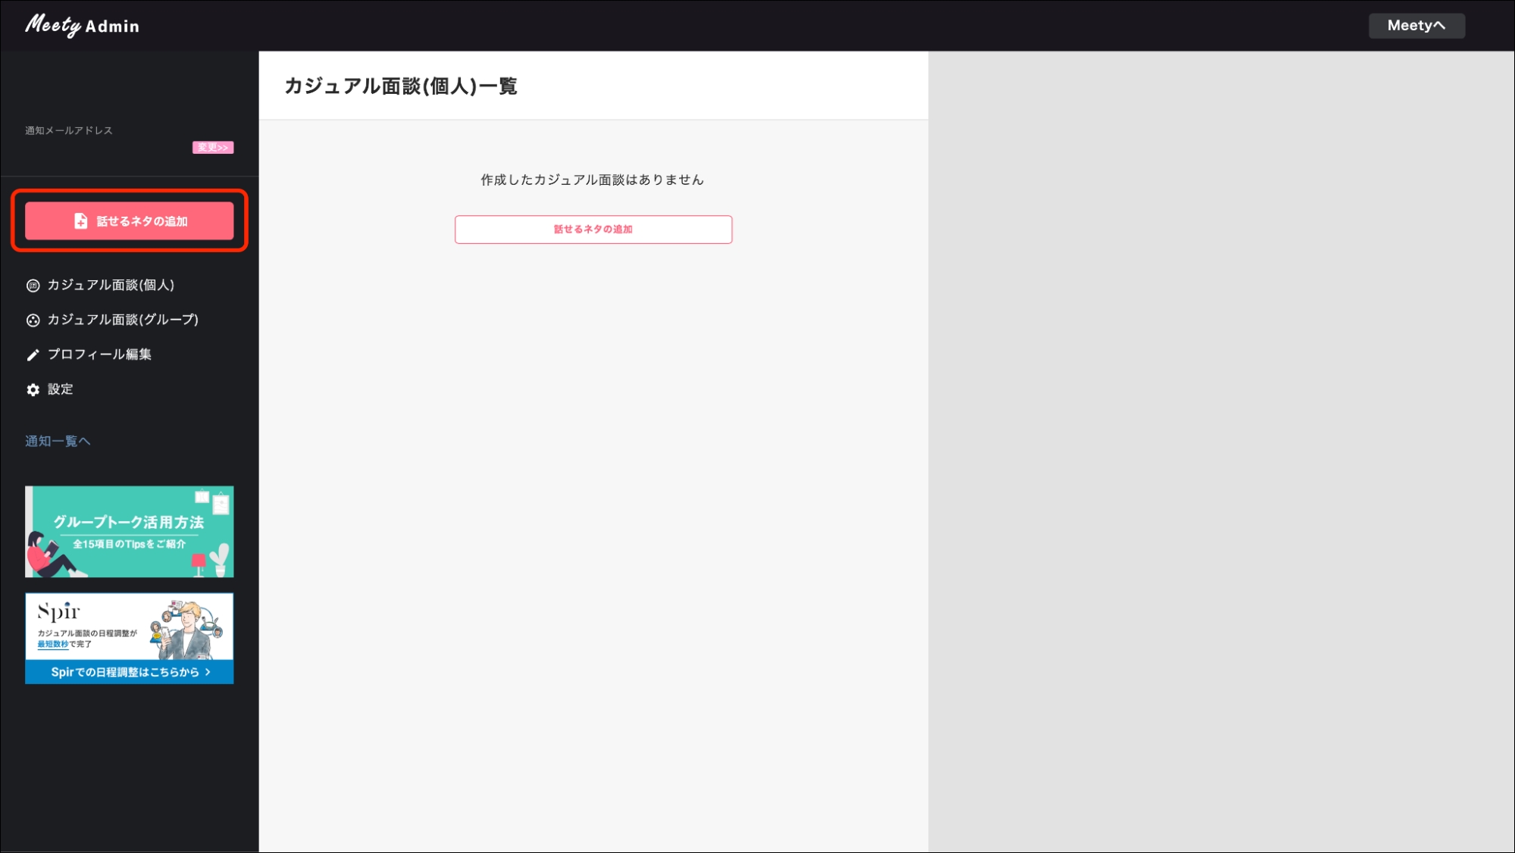Viewport: 1515px width, 853px height.
Task: Click the clock-style icon next to カジュアル面談(グループ)
Action: point(32,320)
